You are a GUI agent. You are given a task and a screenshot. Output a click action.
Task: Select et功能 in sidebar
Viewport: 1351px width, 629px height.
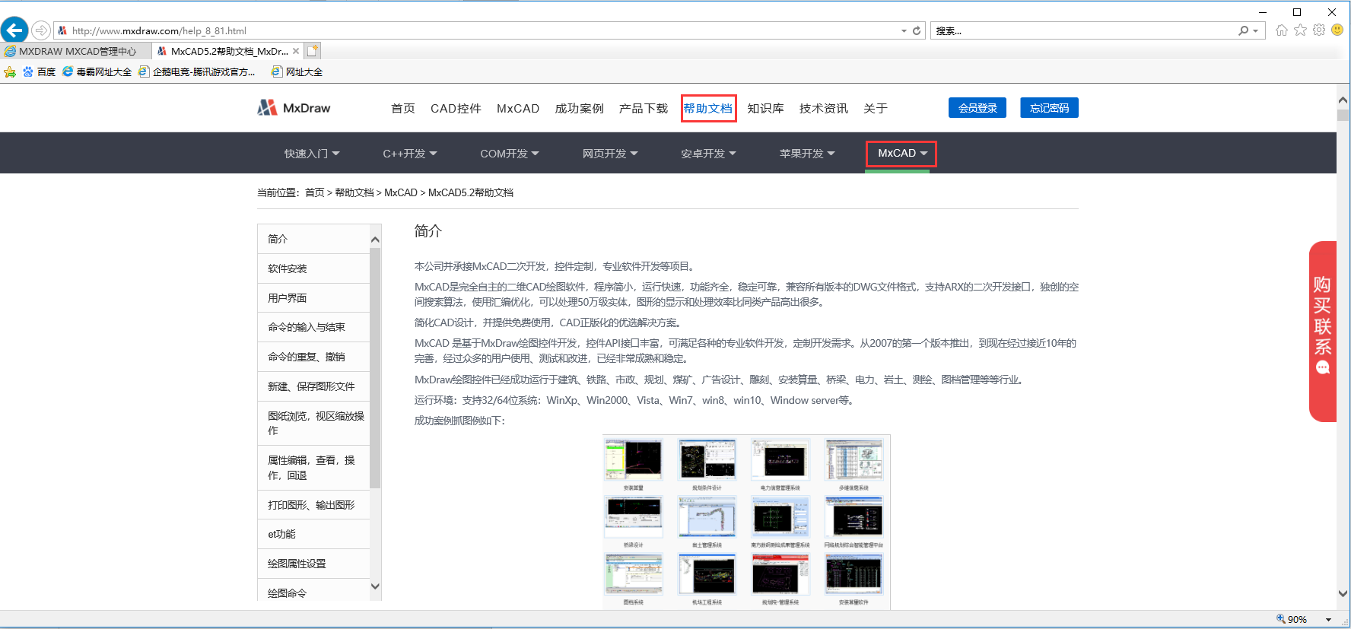tap(313, 534)
